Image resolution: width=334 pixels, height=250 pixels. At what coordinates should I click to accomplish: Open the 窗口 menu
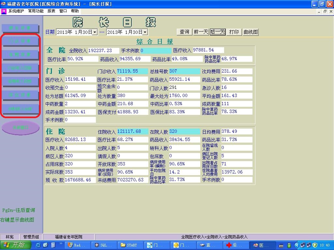[63, 11]
